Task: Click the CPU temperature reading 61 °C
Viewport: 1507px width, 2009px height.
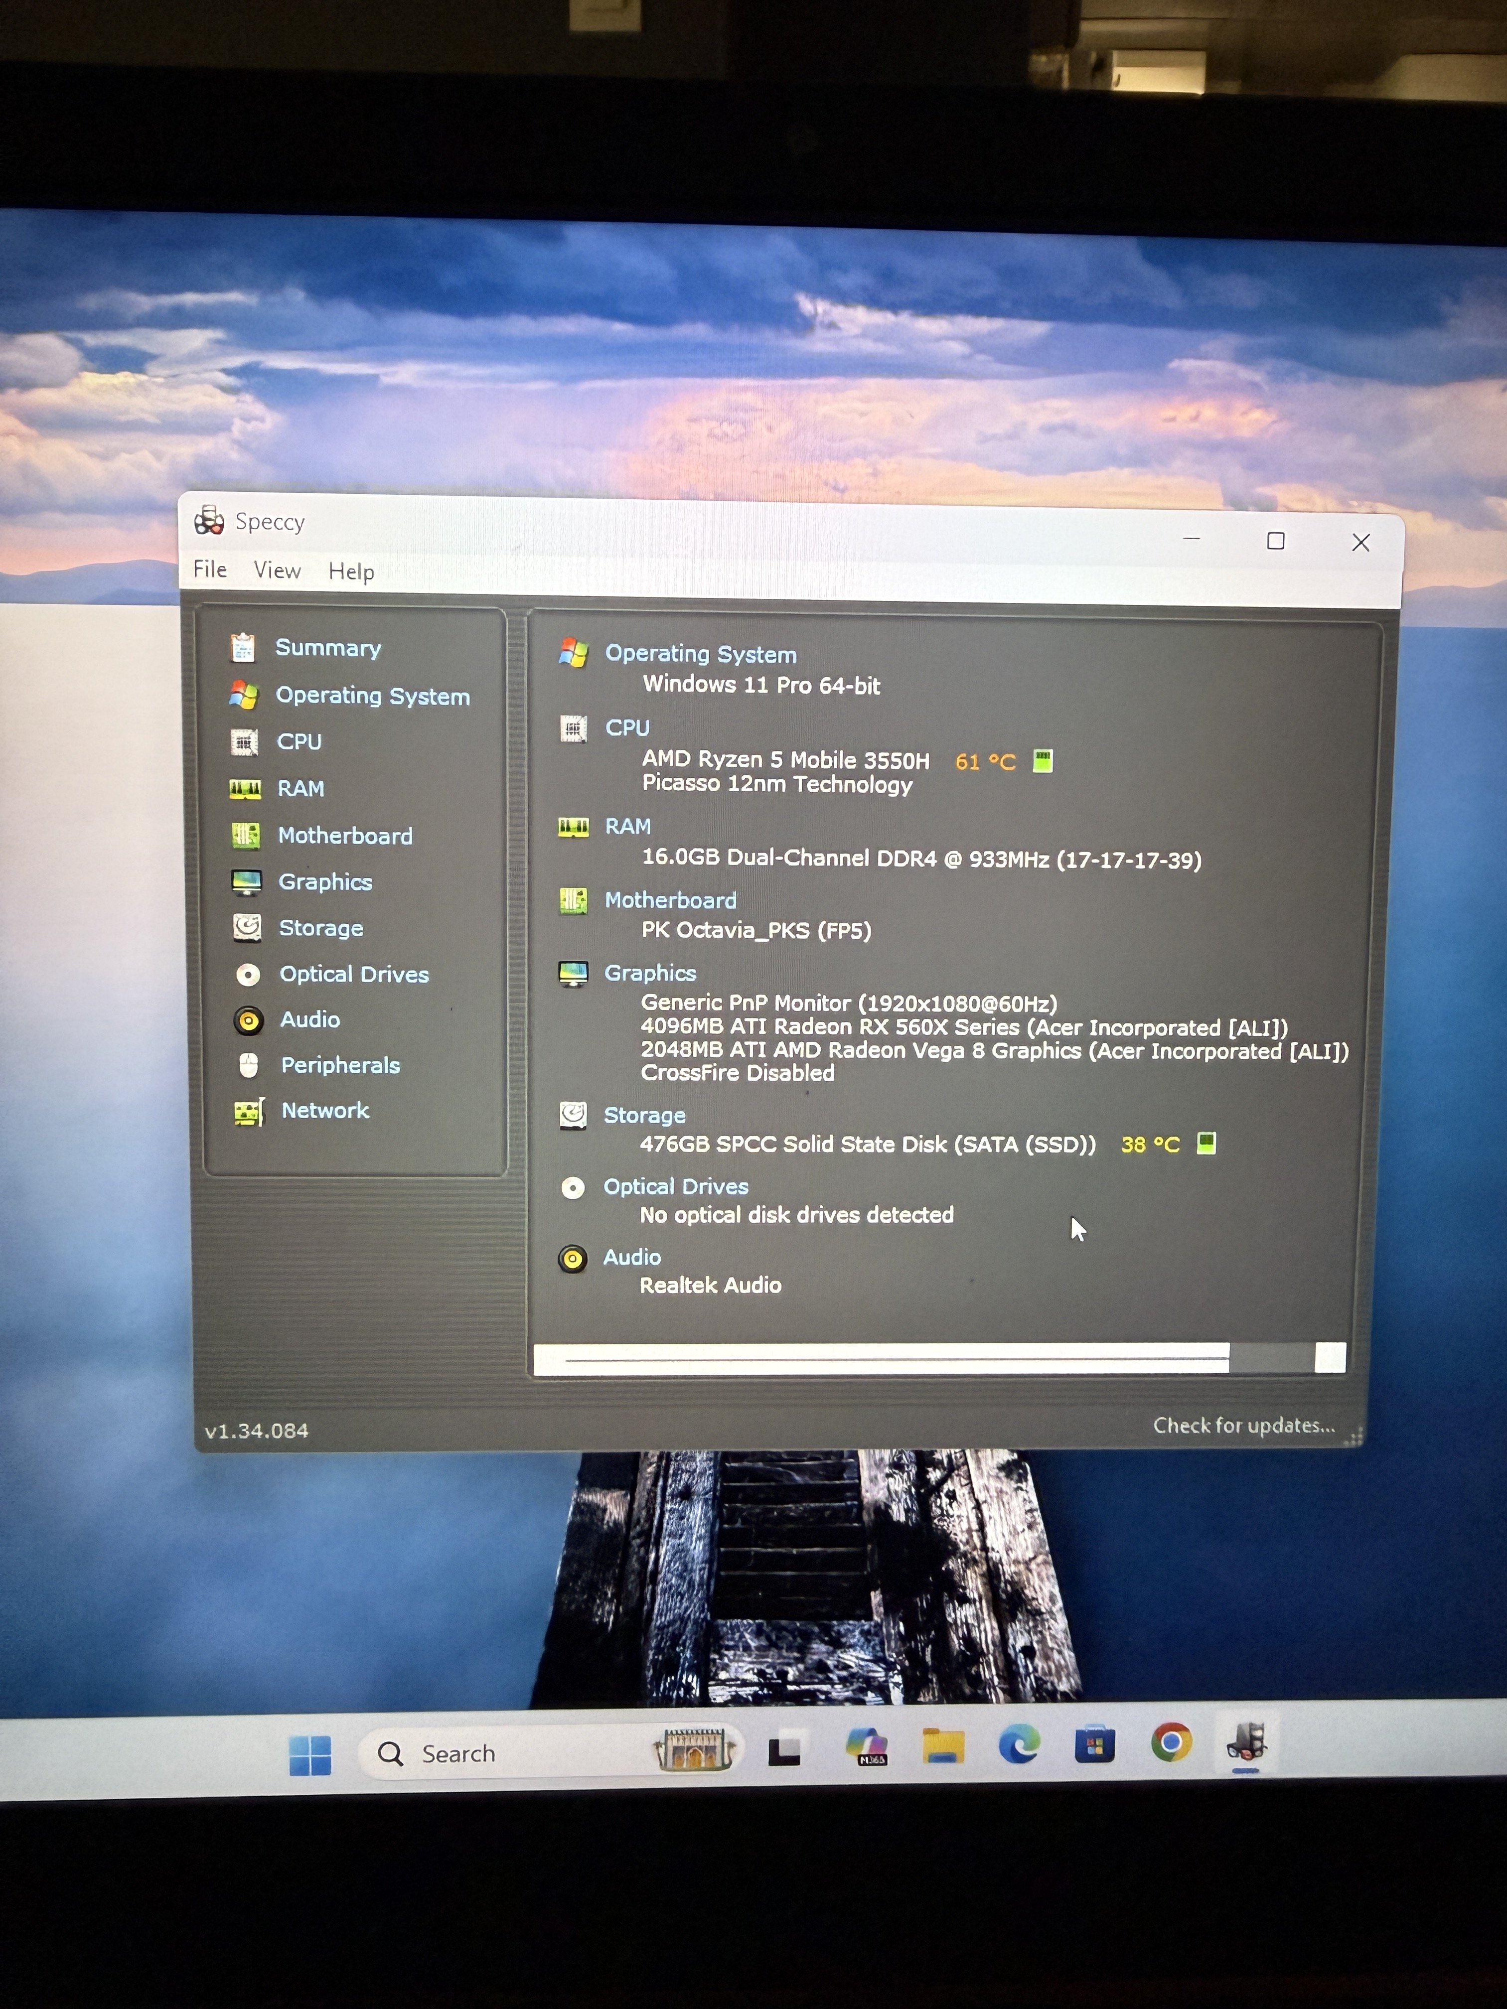Action: (x=985, y=761)
